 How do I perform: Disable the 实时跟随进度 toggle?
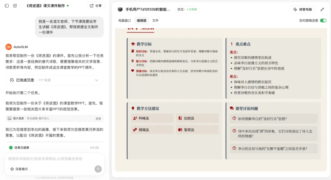(323, 21)
